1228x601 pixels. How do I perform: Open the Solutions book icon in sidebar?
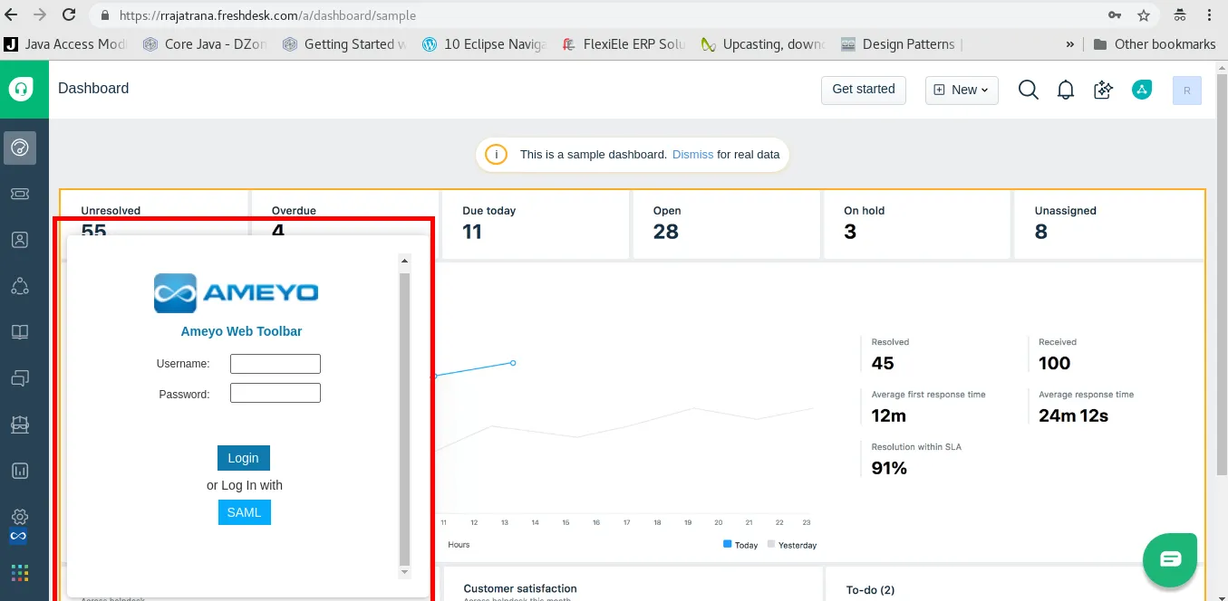coord(19,332)
